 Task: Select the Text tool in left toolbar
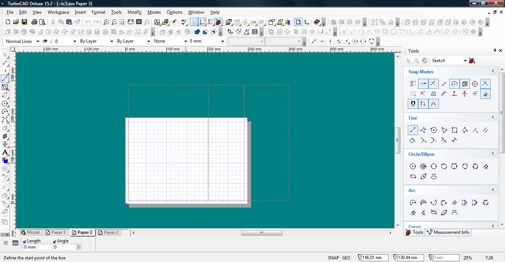click(5, 152)
